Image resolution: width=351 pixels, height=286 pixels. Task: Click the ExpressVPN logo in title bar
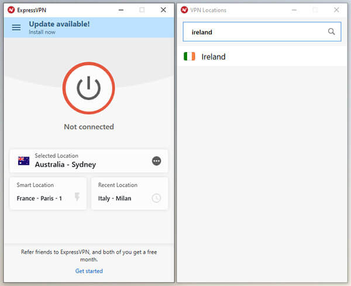[11, 10]
